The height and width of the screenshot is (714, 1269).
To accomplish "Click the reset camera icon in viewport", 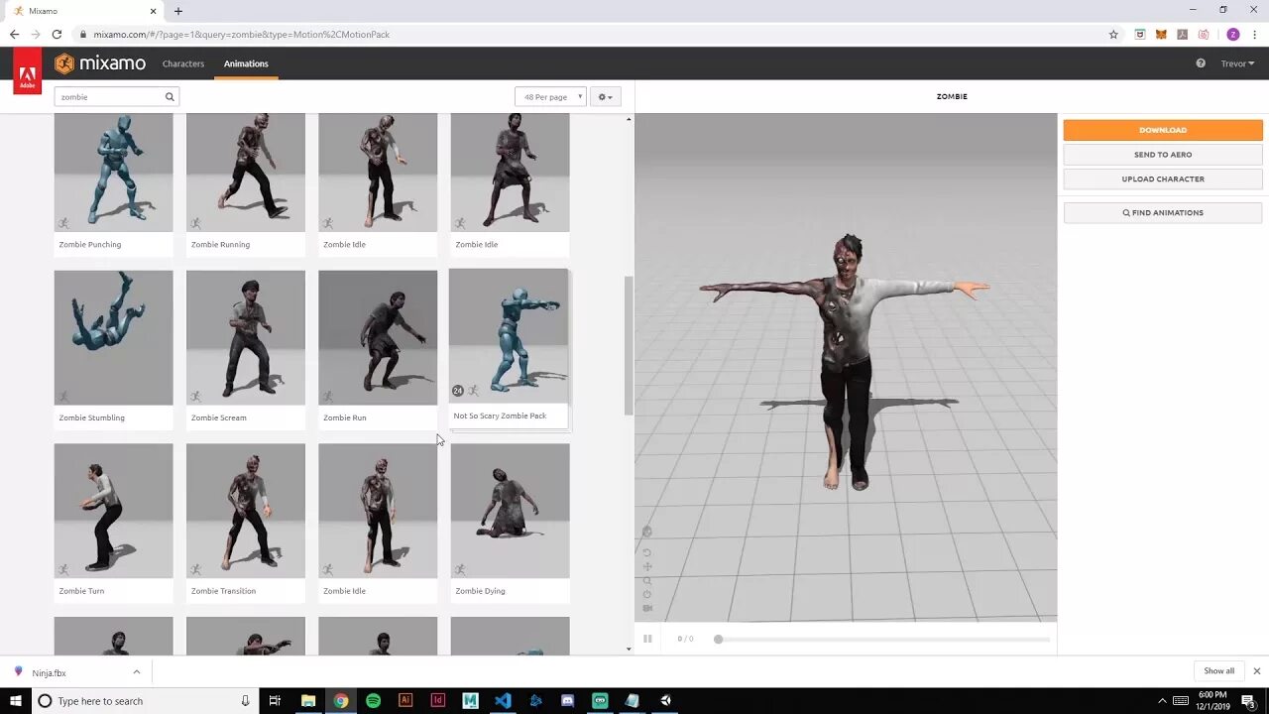I will tap(647, 594).
